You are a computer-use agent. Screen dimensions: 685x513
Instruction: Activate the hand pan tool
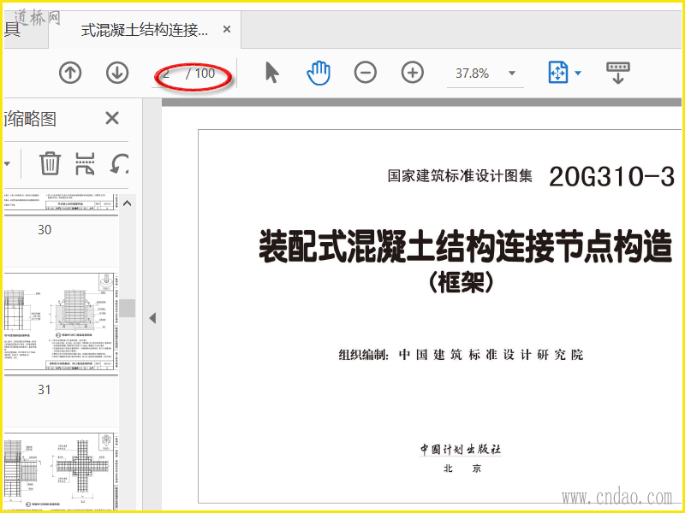[319, 73]
